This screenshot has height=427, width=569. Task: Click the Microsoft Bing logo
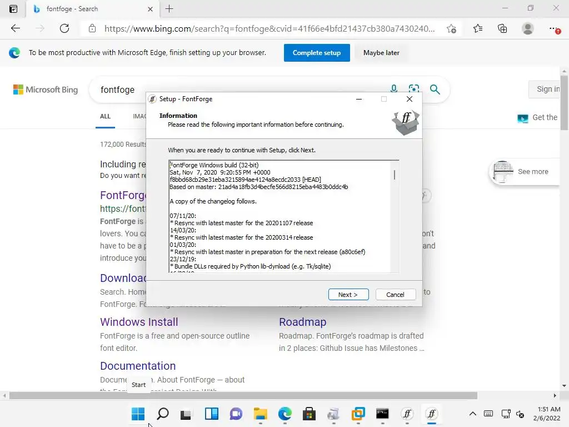tap(46, 90)
